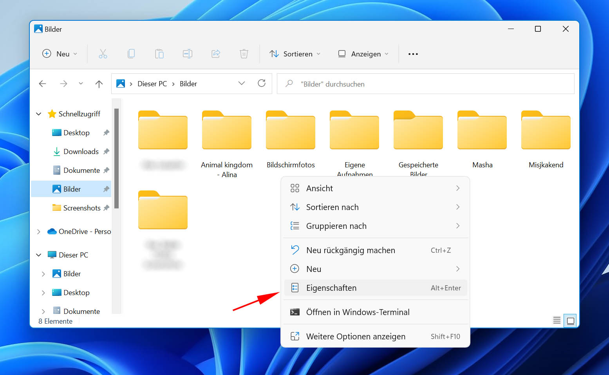Image resolution: width=609 pixels, height=375 pixels.
Task: Select Eigenschaften in context menu
Action: coord(375,288)
